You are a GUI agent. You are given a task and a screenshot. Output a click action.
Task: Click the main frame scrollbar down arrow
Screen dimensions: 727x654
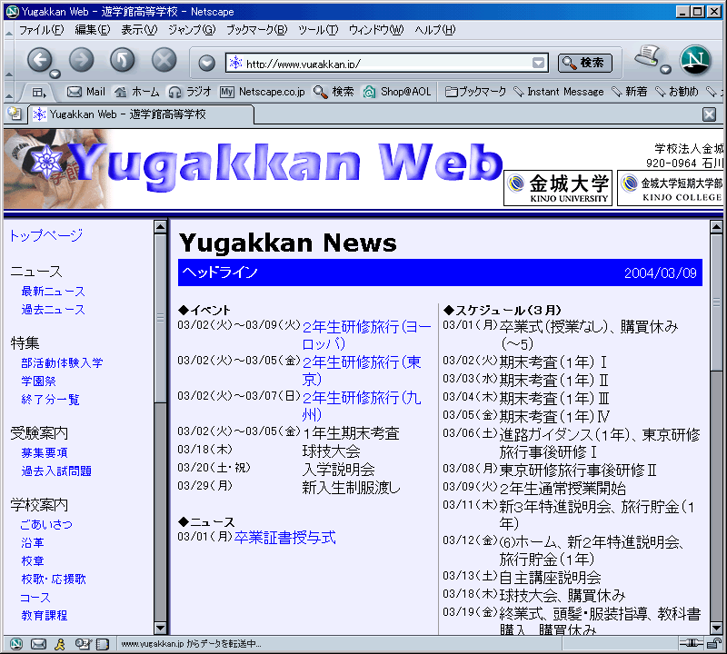coord(716,628)
